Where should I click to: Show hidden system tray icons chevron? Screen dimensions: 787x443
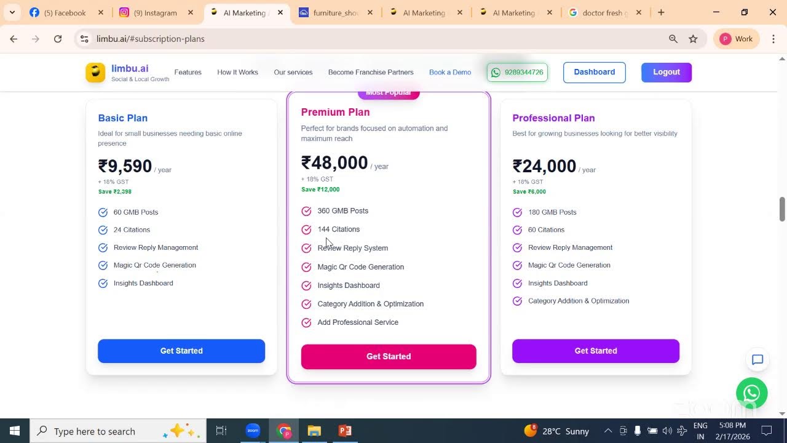(608, 431)
